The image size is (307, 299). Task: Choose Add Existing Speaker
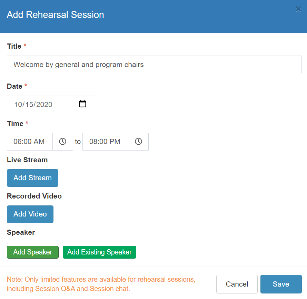tap(99, 252)
